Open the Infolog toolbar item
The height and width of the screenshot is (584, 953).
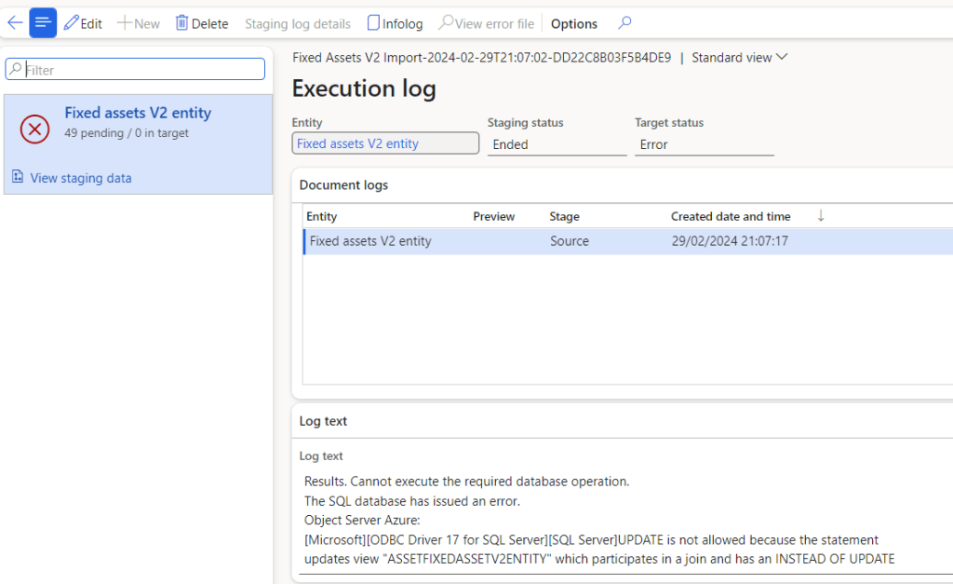coord(395,23)
